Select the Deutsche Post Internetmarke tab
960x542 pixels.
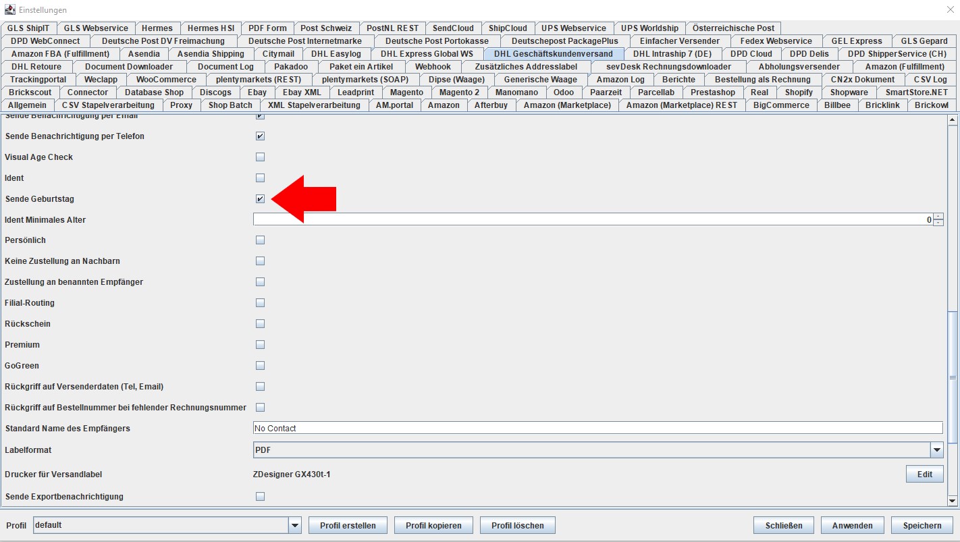pyautogui.click(x=305, y=41)
